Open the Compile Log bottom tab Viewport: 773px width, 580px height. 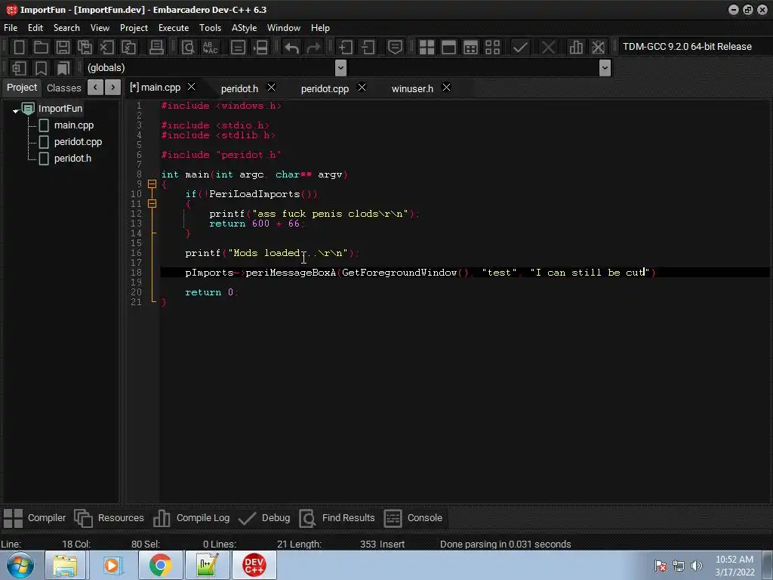191,518
